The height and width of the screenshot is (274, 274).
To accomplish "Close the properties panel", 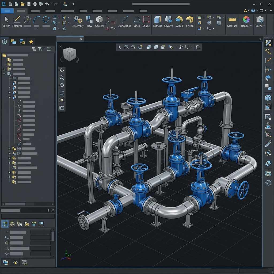I will tap(53, 210).
